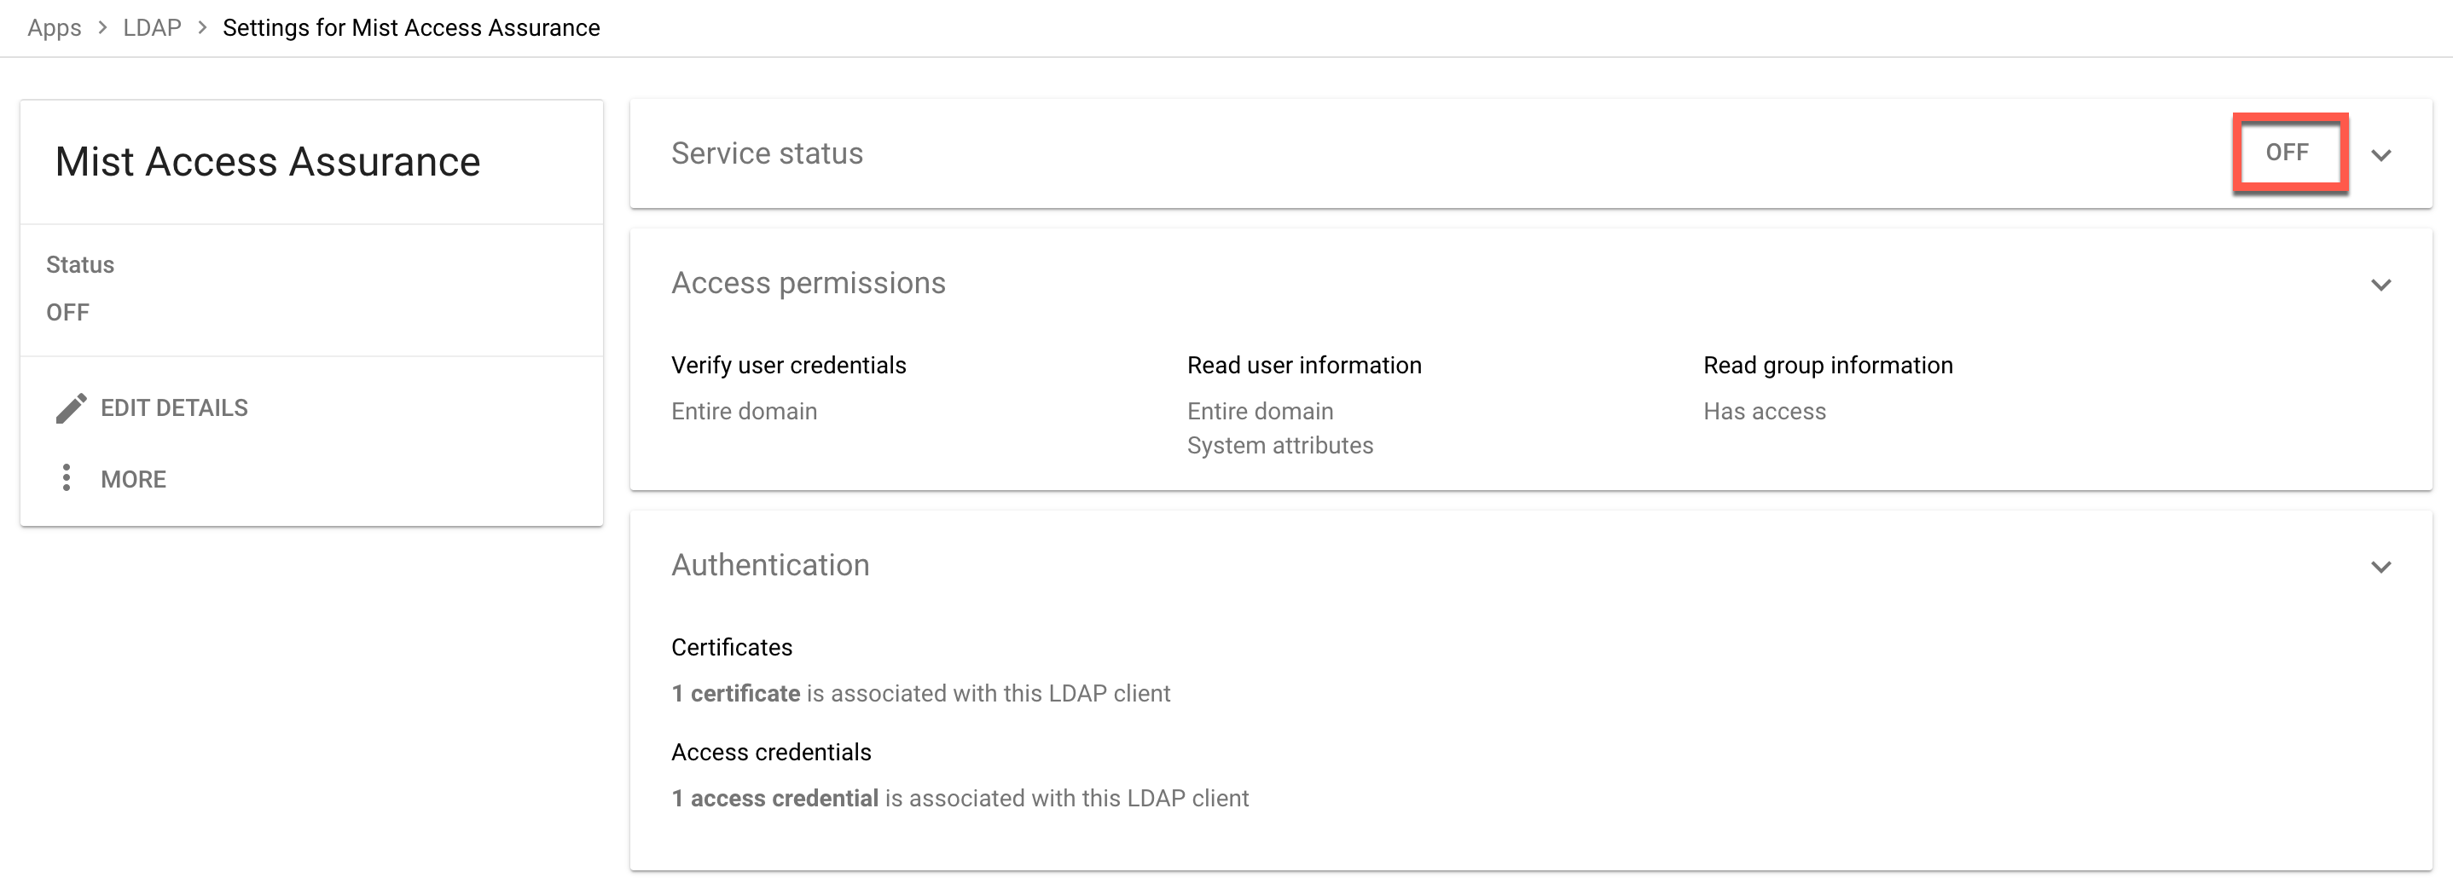Click the Service status heading
2453x895 pixels.
[767, 153]
